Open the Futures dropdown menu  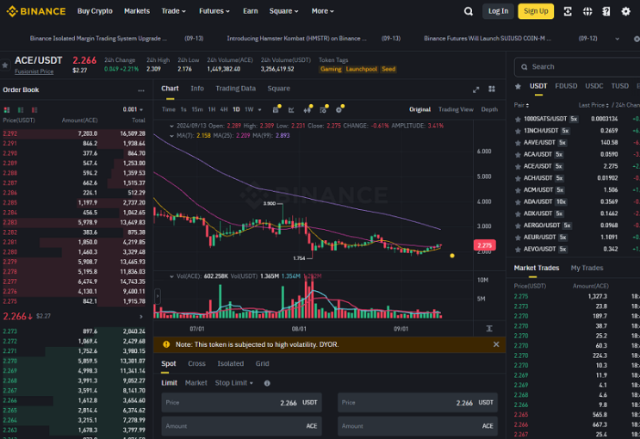click(214, 11)
